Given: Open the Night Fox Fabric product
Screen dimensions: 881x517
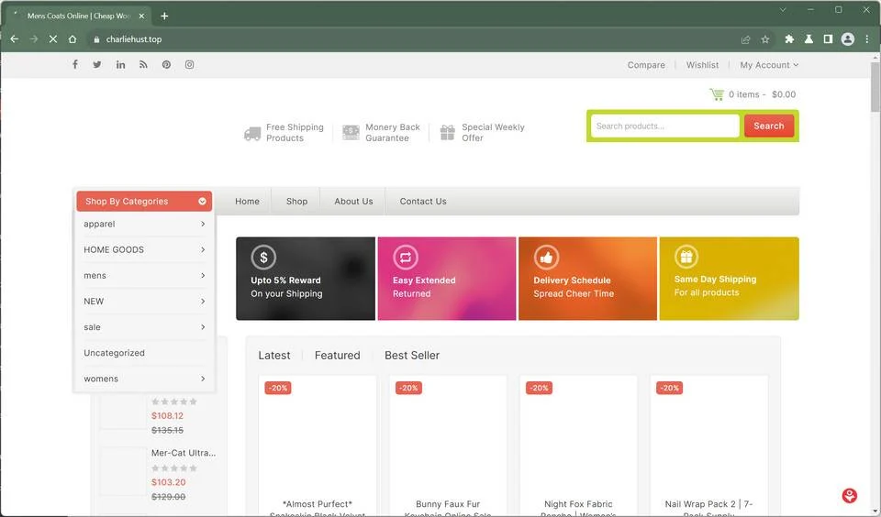Looking at the screenshot, I should point(578,508).
